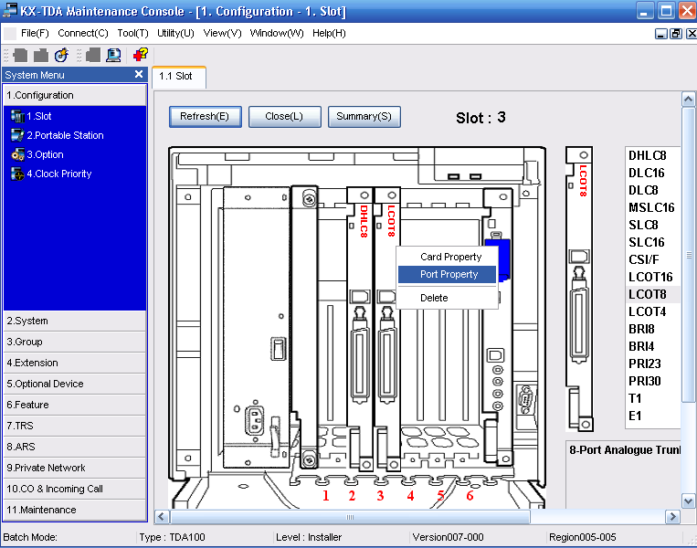
Task: Select the LCOT8 card in slot 3
Action: tap(387, 329)
